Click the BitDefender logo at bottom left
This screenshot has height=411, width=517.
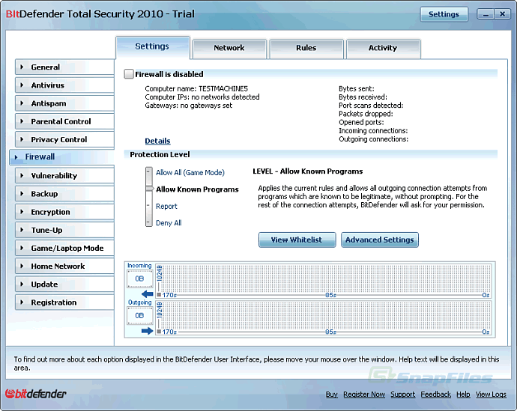(x=36, y=394)
